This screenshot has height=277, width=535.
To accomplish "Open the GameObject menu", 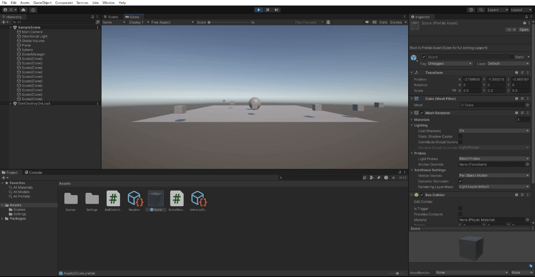I will pyautogui.click(x=42, y=3).
